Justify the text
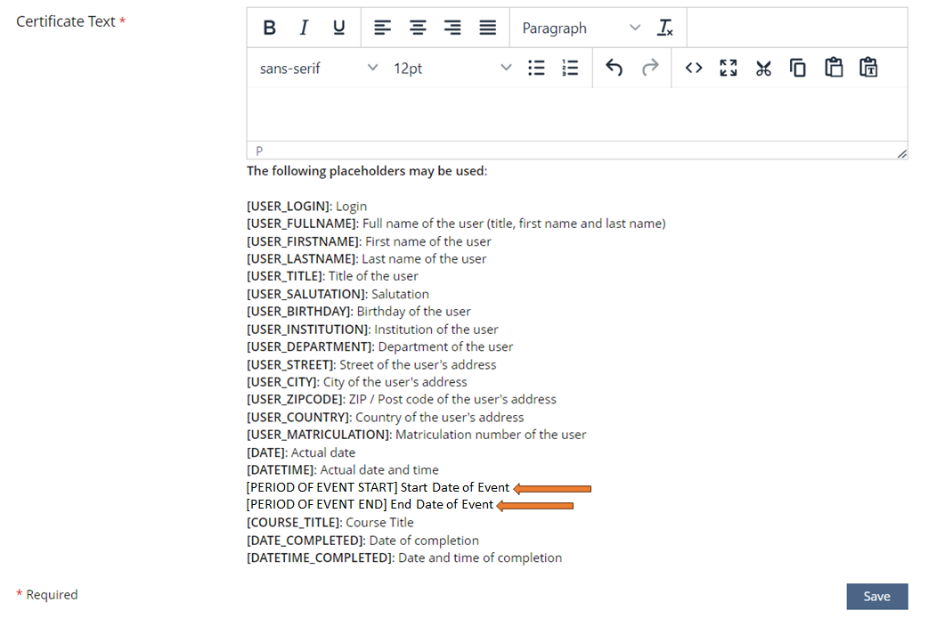Viewport: 928px width, 627px height. click(x=487, y=28)
